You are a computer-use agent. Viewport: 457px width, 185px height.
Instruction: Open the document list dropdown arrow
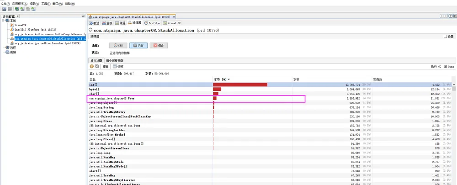[450, 16]
